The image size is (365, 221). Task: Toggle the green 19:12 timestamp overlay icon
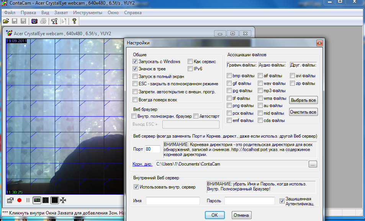37,200
